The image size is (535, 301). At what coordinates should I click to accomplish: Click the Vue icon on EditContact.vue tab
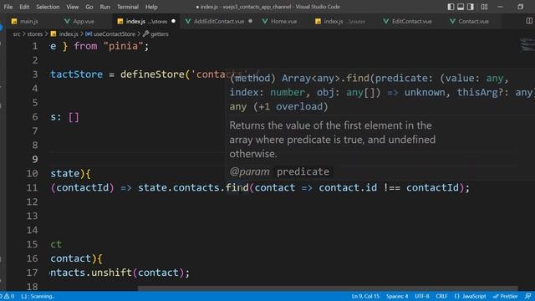tap(386, 22)
